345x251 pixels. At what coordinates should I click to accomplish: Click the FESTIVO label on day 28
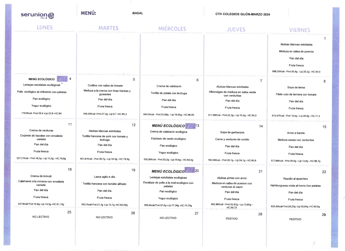232,219
